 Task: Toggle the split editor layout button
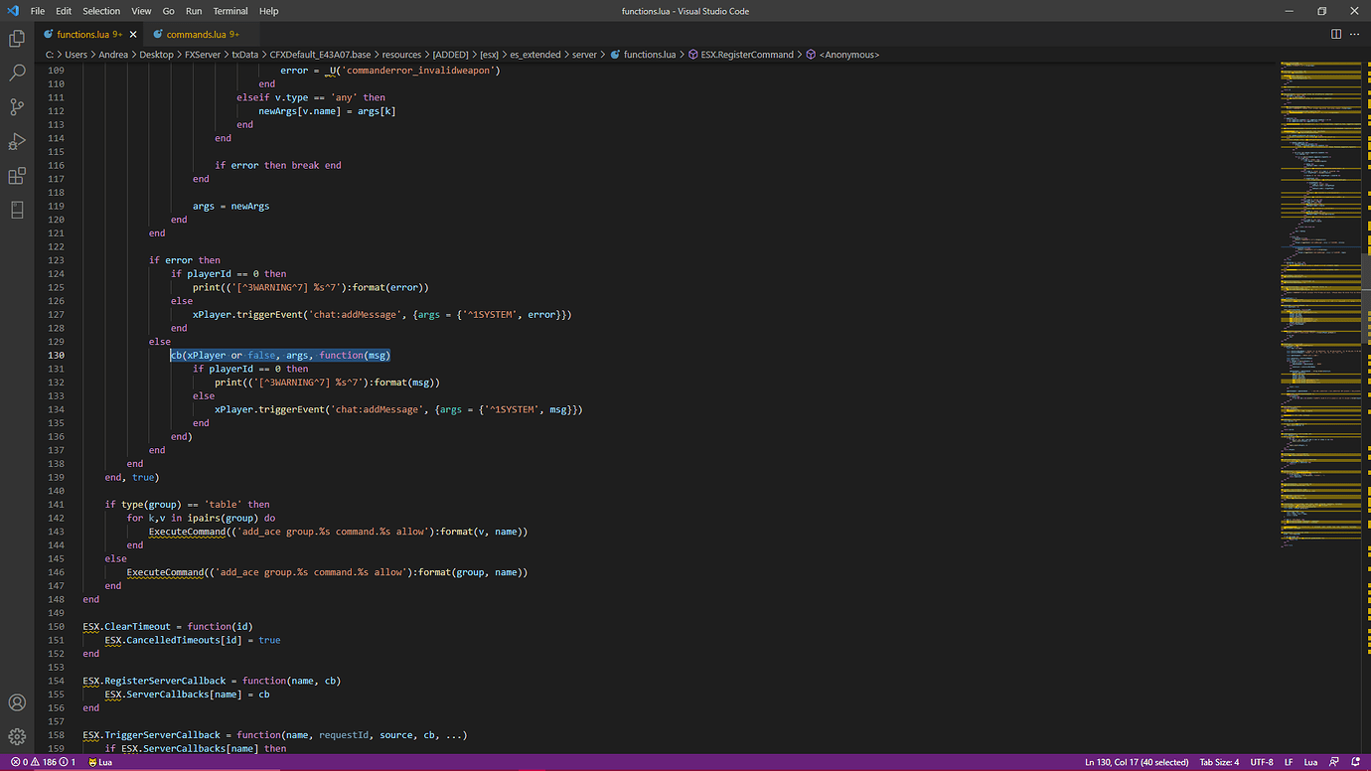pyautogui.click(x=1334, y=33)
